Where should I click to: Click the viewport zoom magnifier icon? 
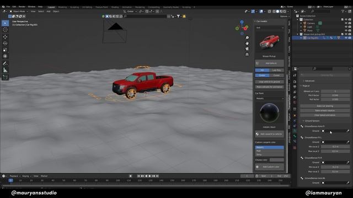click(247, 38)
